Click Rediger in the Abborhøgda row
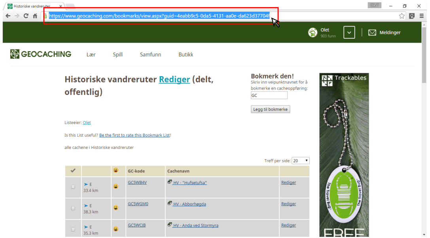The width and height of the screenshot is (430, 238). (288, 204)
